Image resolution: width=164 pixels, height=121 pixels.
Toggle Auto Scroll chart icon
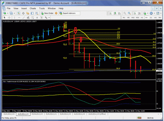pyautogui.click(x=135, y=13)
